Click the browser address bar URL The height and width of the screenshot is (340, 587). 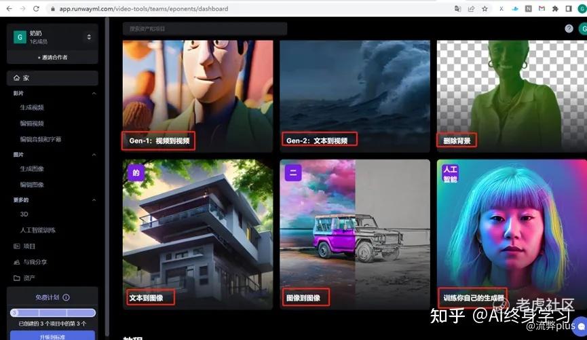[x=144, y=9]
